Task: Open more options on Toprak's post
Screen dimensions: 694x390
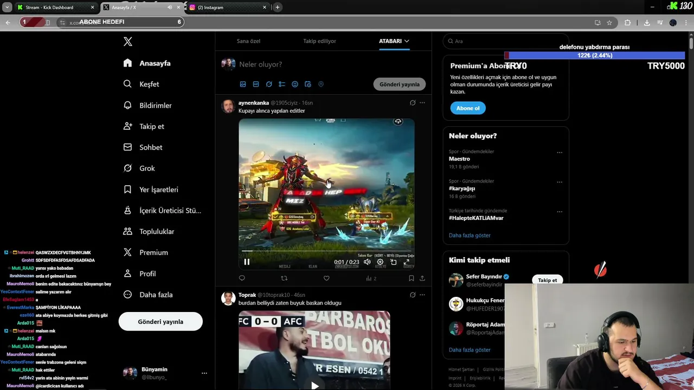Action: pyautogui.click(x=422, y=295)
